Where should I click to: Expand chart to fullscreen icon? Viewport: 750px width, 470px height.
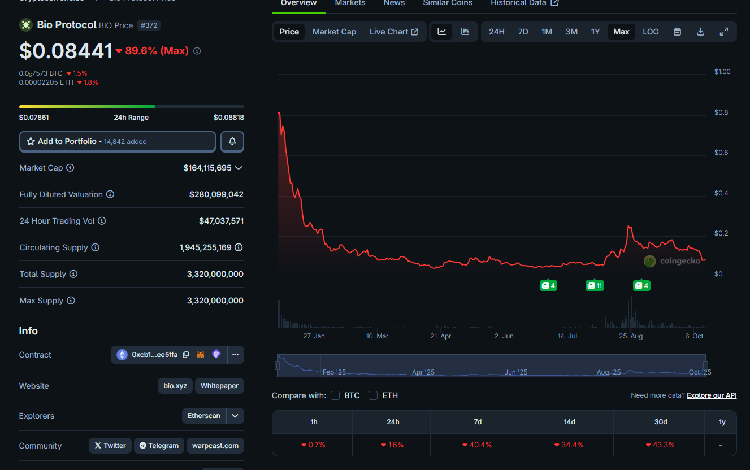(723, 32)
